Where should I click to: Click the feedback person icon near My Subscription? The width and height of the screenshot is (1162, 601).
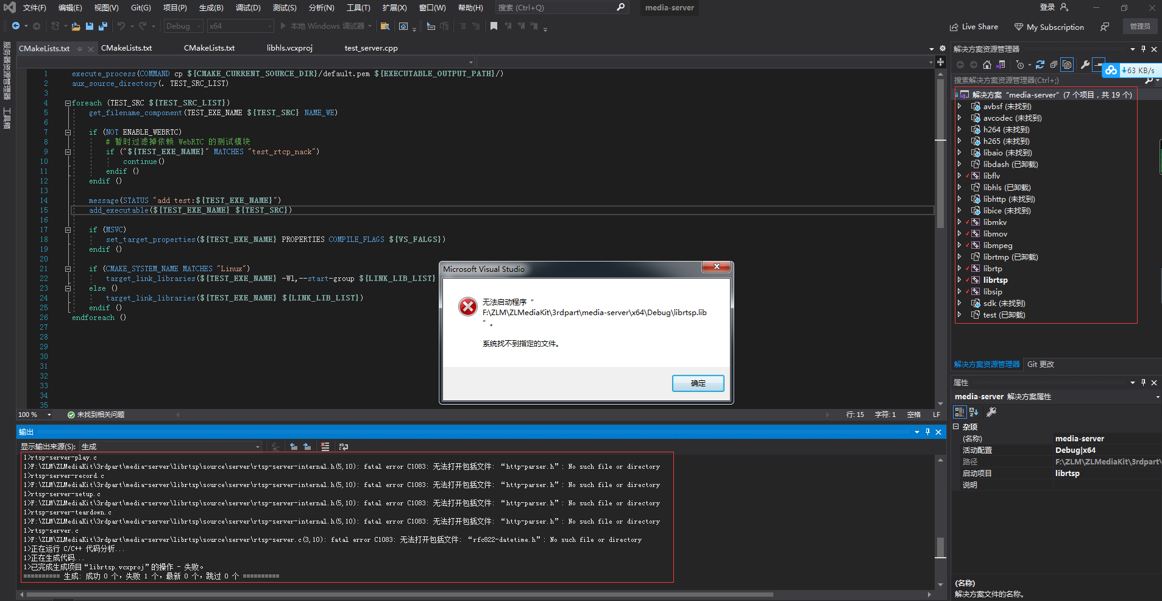tap(1105, 27)
